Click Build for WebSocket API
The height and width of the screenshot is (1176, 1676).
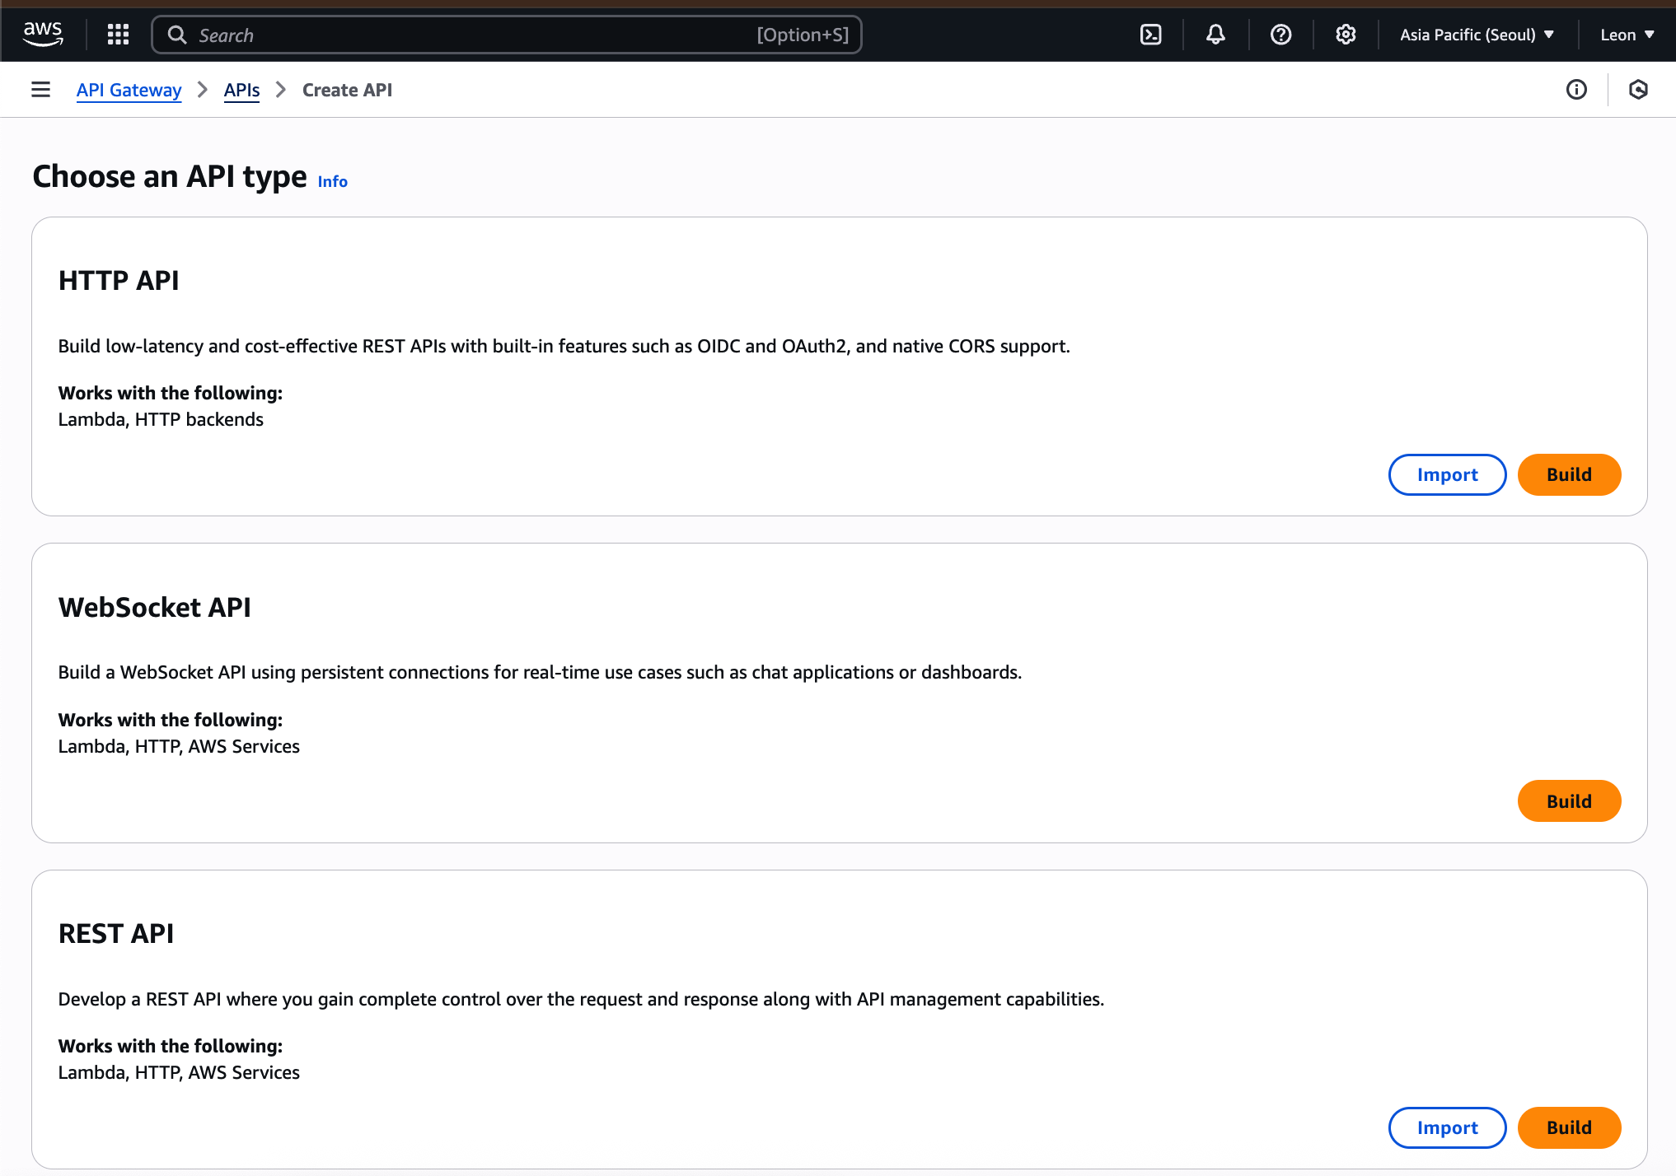[1569, 801]
